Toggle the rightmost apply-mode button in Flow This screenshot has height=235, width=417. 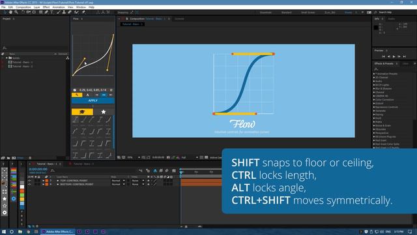click(111, 95)
